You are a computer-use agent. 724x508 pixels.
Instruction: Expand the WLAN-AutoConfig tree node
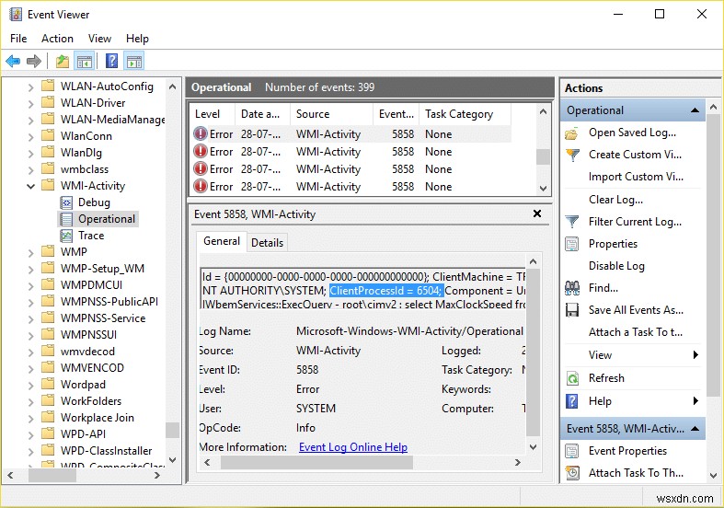pos(30,87)
